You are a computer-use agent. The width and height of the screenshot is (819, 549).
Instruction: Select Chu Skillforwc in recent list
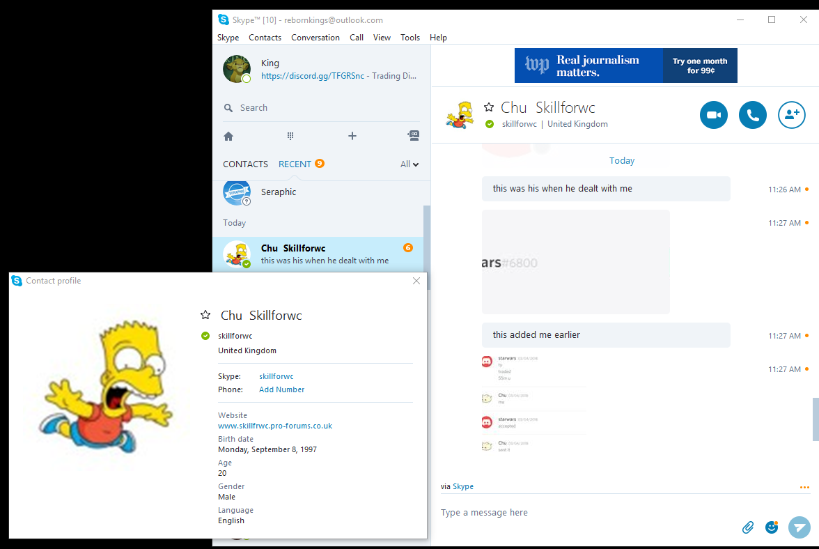(x=318, y=254)
